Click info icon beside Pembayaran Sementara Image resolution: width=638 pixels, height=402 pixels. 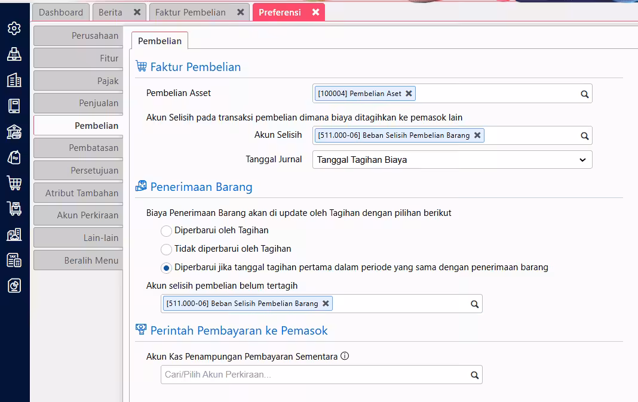pyautogui.click(x=345, y=356)
